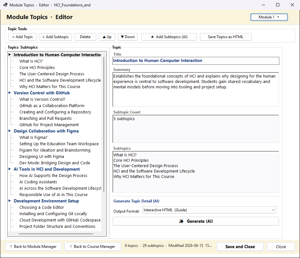Go Back to Module Manager
Viewport: 300px width, 258px height.
click(33, 247)
